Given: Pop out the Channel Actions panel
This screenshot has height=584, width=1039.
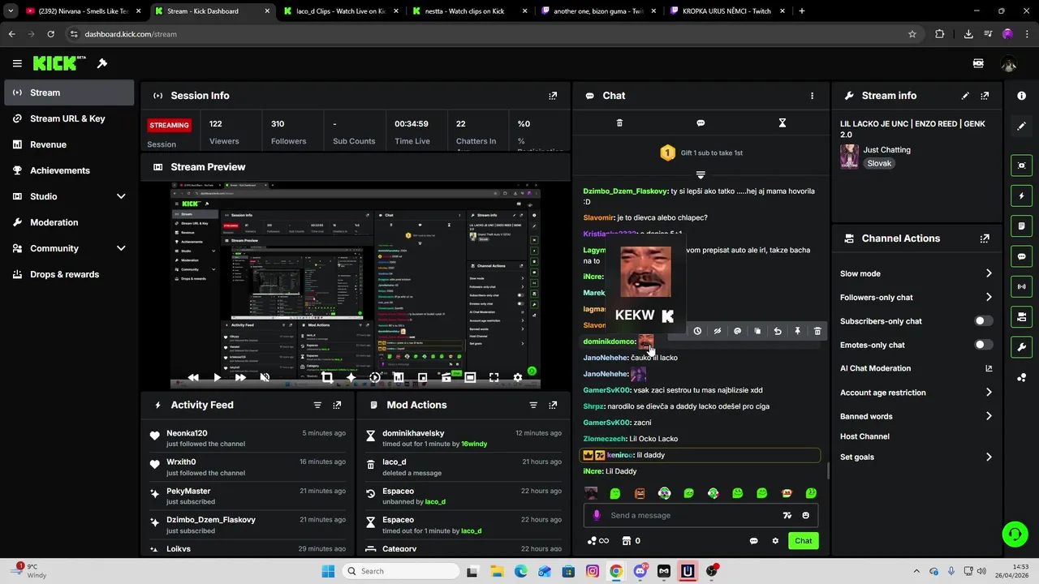Looking at the screenshot, I should [x=985, y=238].
